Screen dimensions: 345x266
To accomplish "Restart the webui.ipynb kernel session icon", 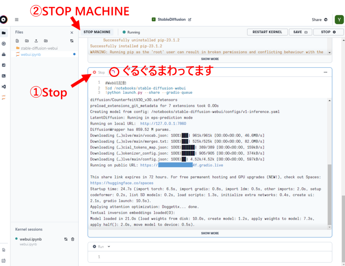I will tap(66, 239).
